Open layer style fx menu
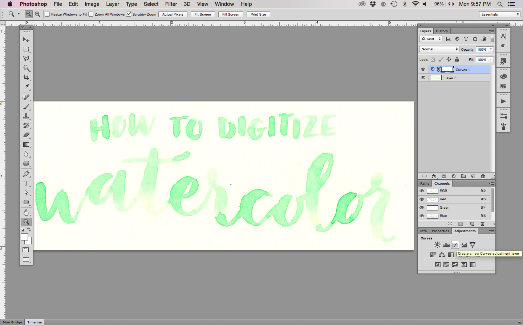 click(434, 176)
